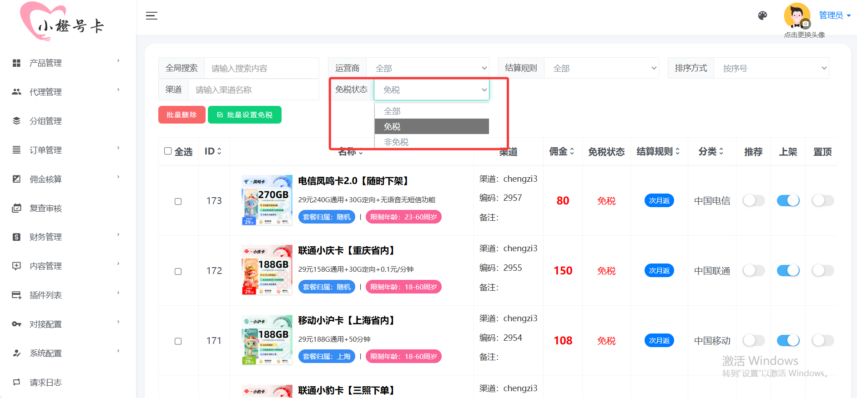857x398 pixels.
Task: Click the 全局搜索 input field
Action: coord(262,68)
